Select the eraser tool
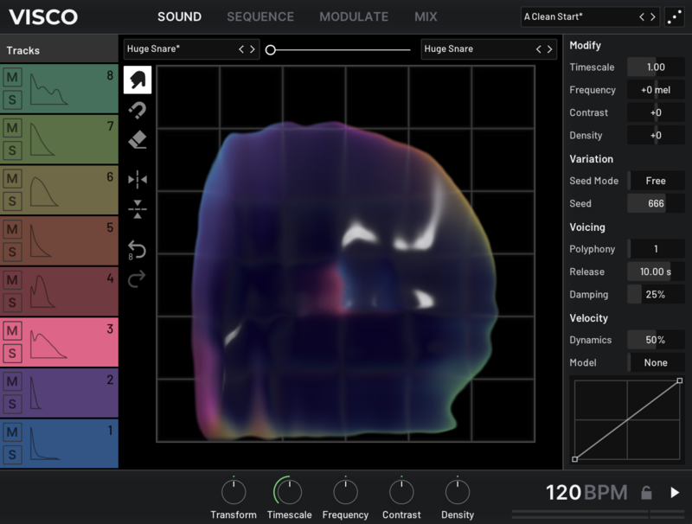 [138, 139]
